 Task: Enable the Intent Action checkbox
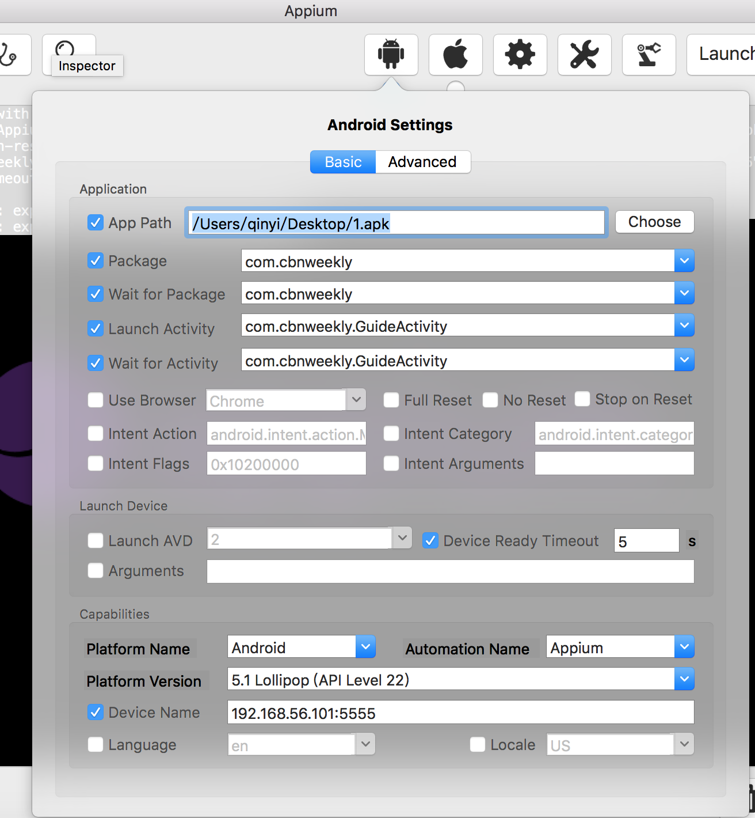pos(96,433)
